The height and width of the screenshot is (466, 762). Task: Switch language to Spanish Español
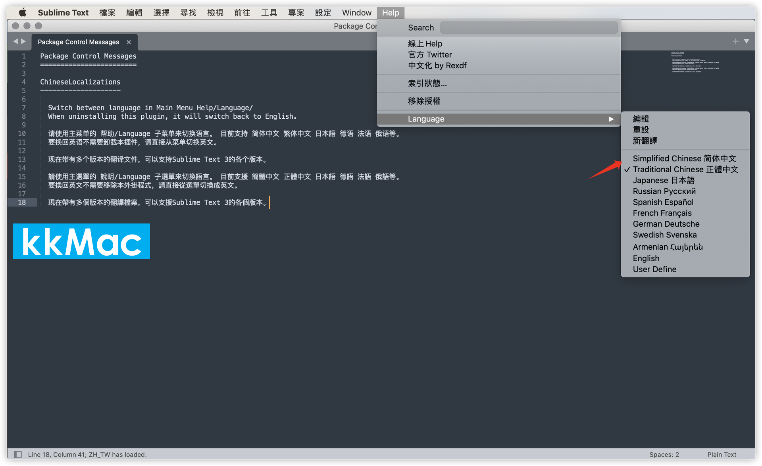pos(685,202)
